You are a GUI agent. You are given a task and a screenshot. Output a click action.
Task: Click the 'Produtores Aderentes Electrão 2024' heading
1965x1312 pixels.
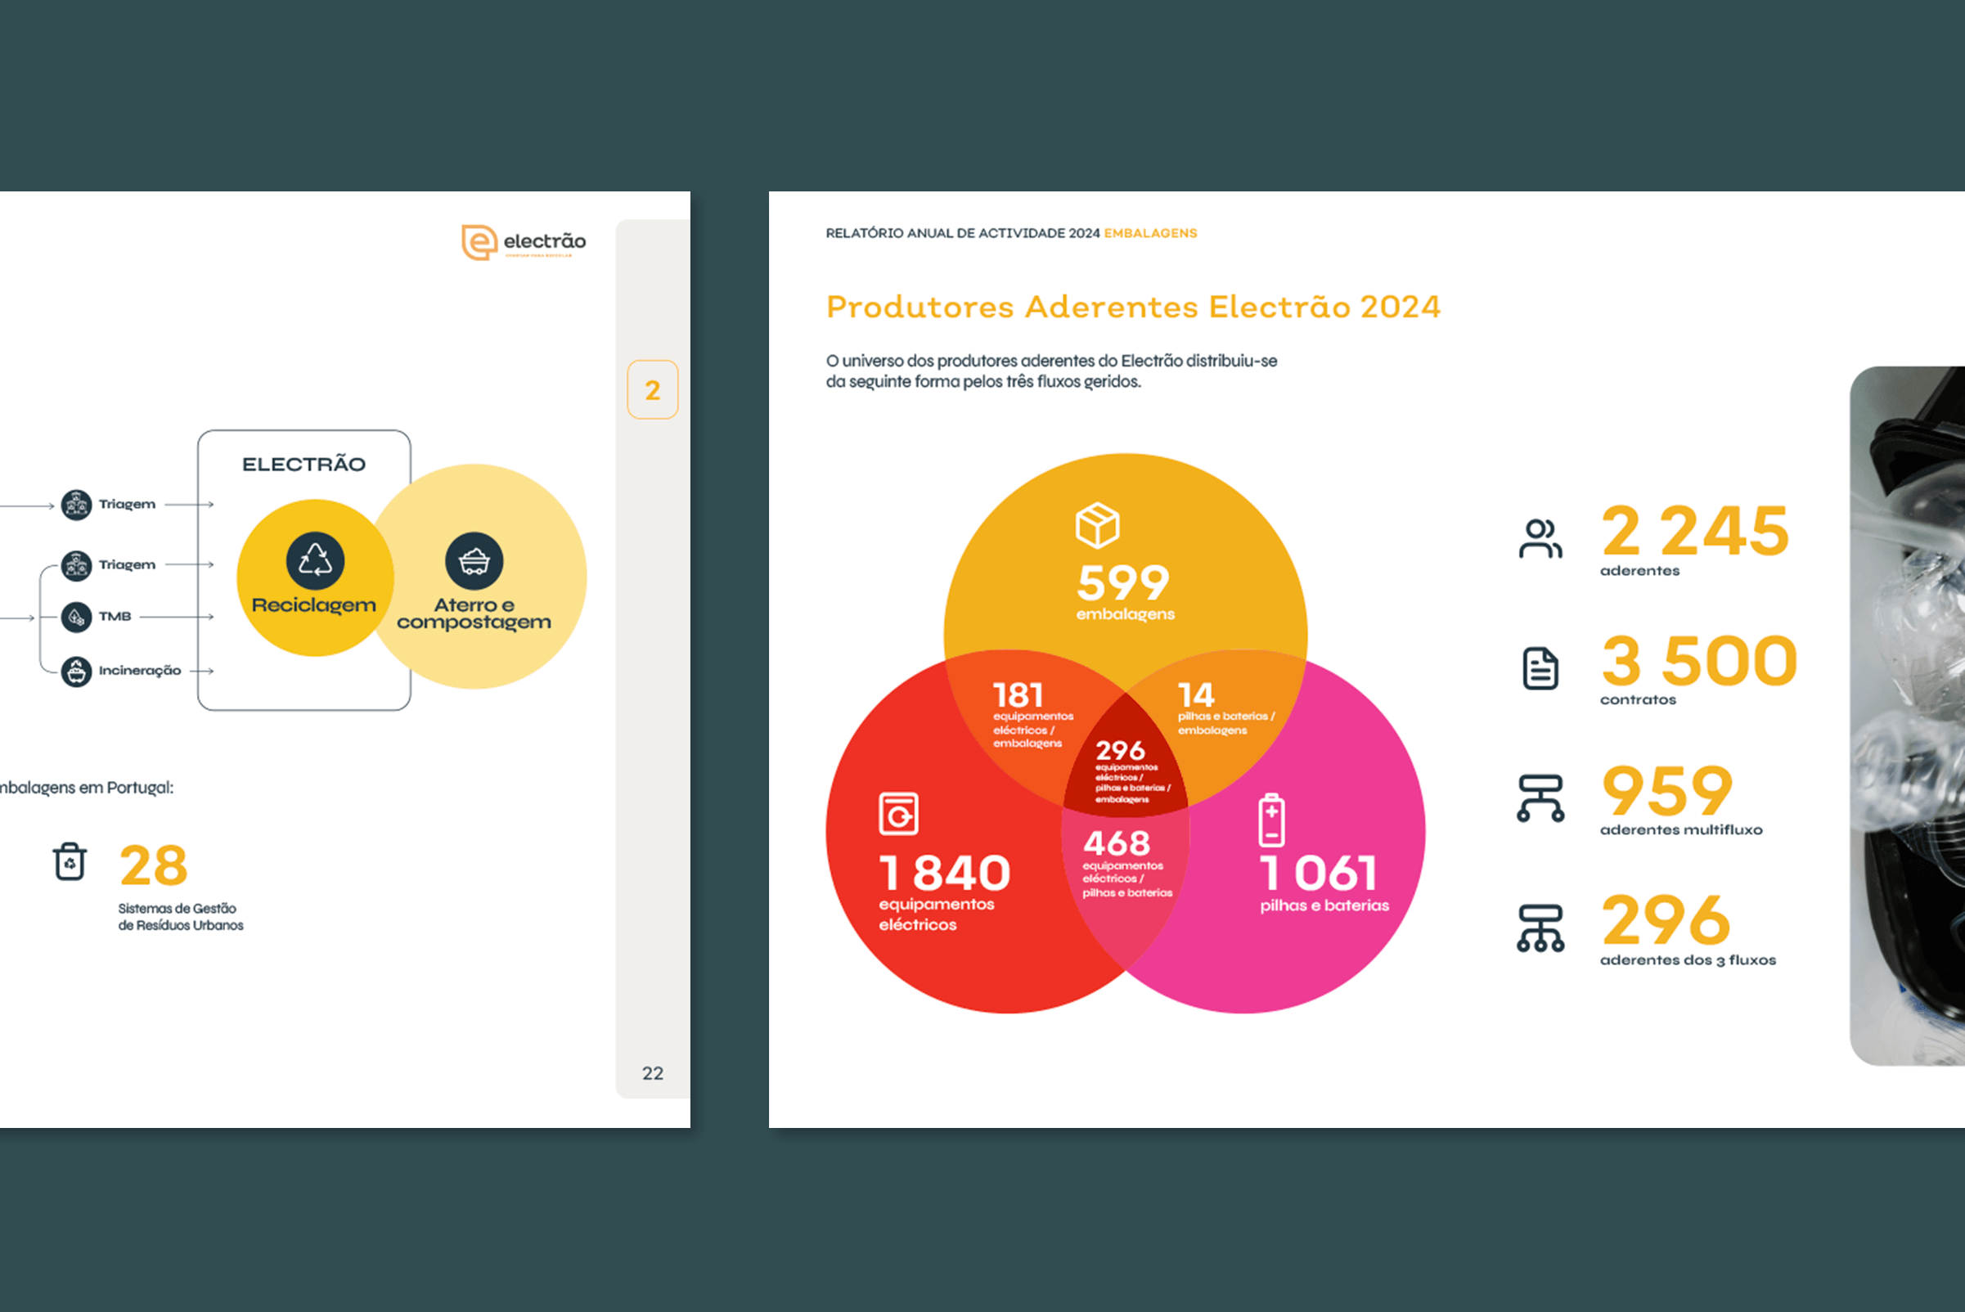(x=1133, y=307)
